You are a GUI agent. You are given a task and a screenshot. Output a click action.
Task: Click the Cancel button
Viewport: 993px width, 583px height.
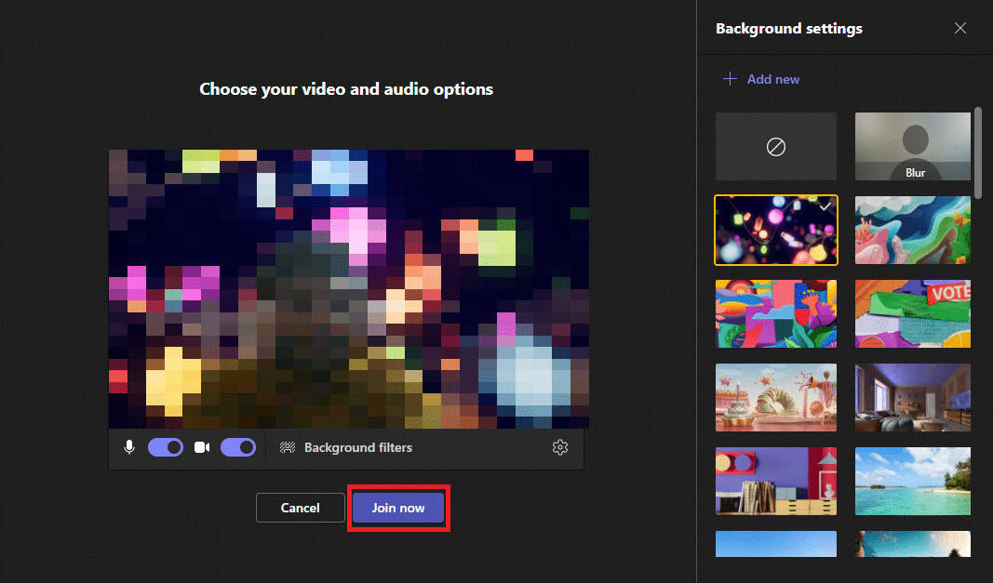(301, 508)
